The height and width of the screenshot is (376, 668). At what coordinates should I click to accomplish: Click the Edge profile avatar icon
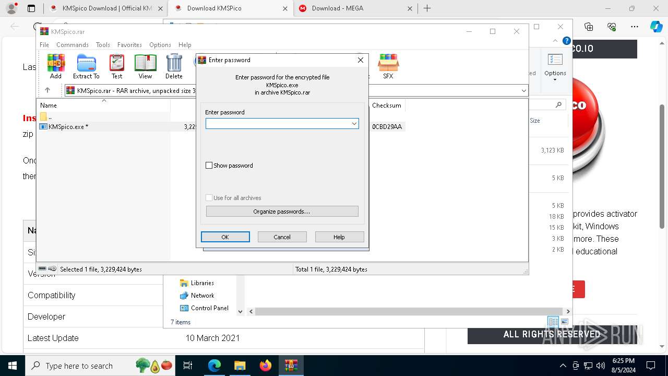pos(11,8)
